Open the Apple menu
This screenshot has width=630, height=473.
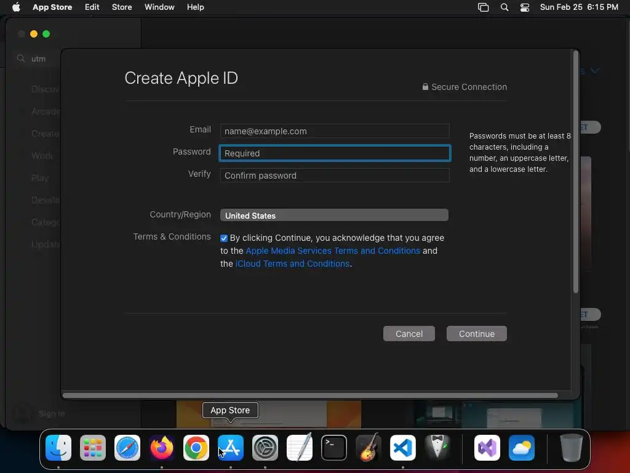[16, 7]
